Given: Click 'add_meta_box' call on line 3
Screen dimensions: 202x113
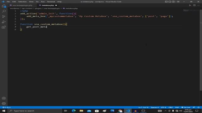Looking at the screenshot, I should coord(36,16).
